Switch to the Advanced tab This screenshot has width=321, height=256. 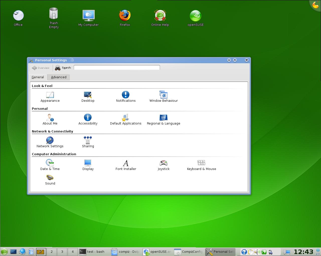[x=59, y=77]
